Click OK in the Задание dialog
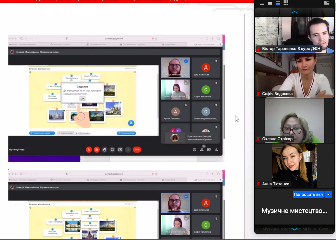This screenshot has width=336, height=240. 82,98
